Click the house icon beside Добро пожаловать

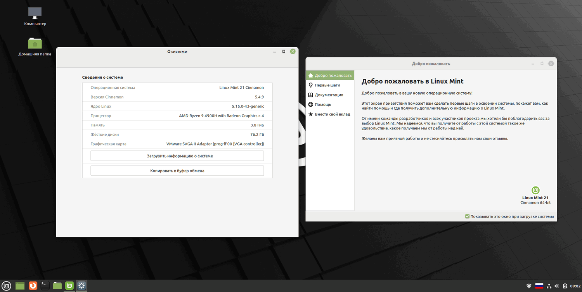[x=310, y=76]
